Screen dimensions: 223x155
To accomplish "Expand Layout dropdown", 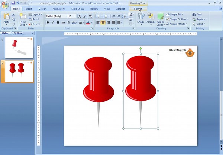I will (35, 15).
